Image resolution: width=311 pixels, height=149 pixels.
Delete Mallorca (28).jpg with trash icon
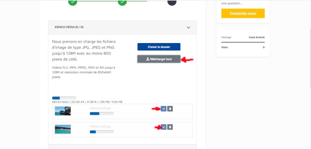click(x=170, y=127)
